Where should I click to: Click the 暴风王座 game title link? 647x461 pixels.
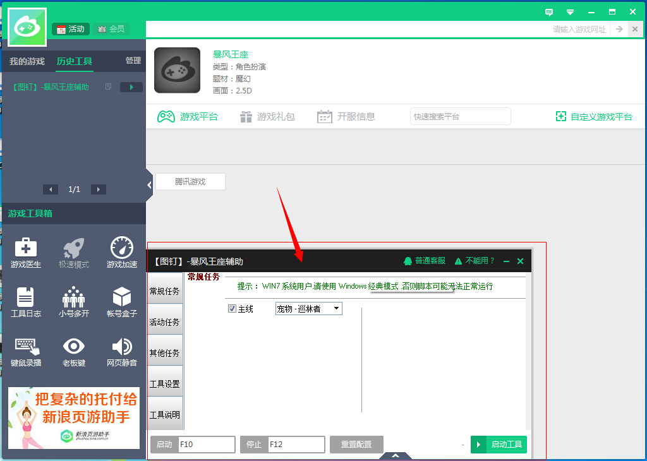click(231, 54)
